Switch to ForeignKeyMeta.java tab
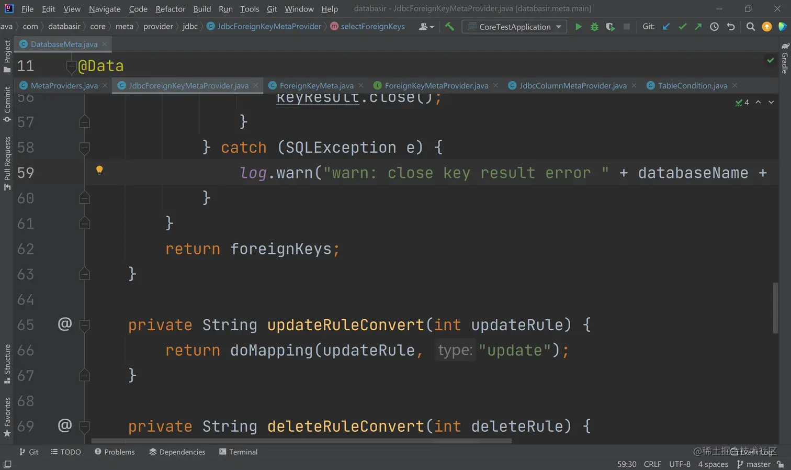This screenshot has width=791, height=470. 317,86
